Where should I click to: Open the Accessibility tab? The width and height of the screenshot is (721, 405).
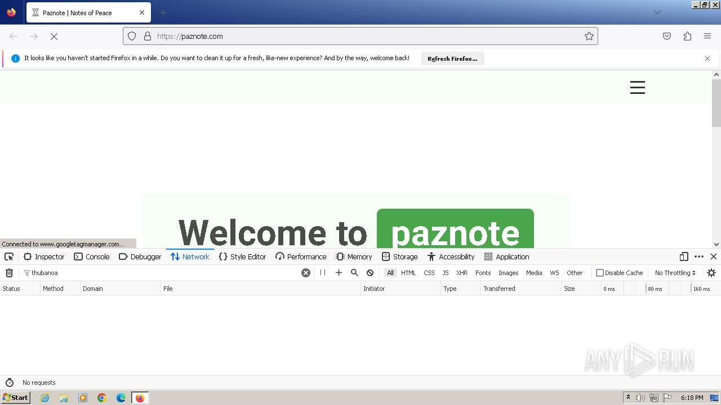point(451,256)
